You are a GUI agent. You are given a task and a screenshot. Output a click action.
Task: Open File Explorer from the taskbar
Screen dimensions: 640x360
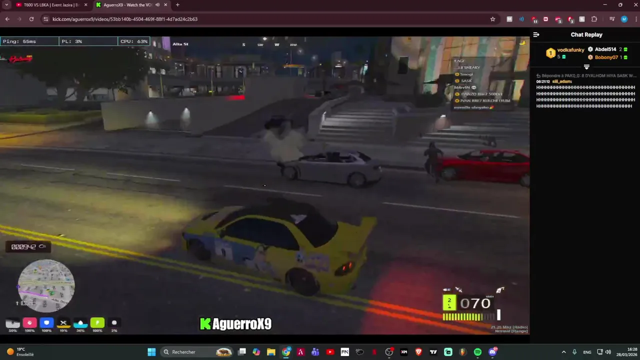[271, 352]
